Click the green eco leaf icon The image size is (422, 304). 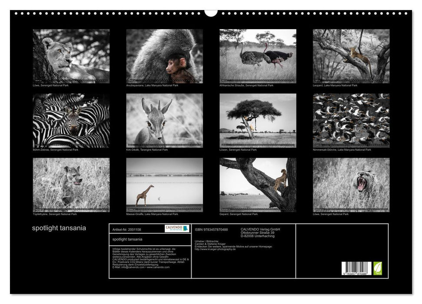pyautogui.click(x=378, y=268)
